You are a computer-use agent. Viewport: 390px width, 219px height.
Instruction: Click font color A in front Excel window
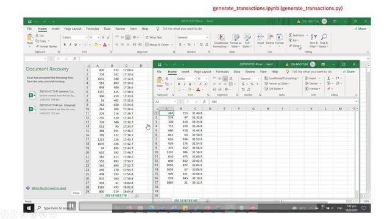click(198, 89)
